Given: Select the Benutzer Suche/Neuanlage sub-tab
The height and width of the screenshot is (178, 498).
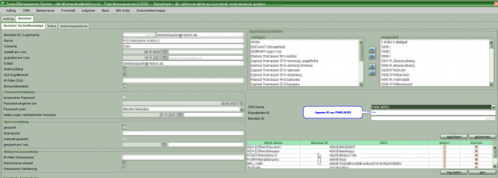Looking at the screenshot, I should click(x=23, y=26).
